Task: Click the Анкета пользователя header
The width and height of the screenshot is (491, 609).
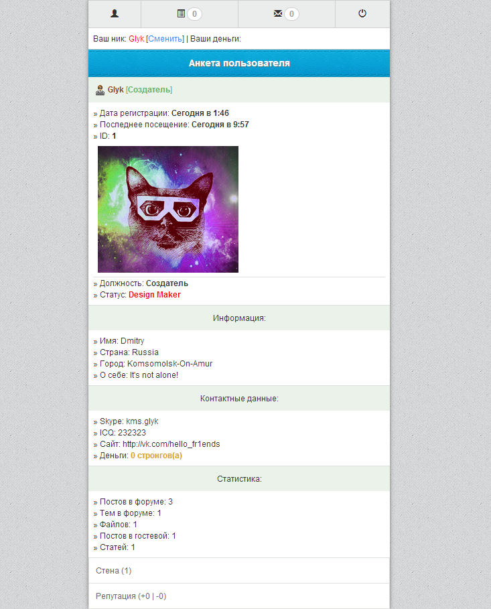Action: coord(239,63)
